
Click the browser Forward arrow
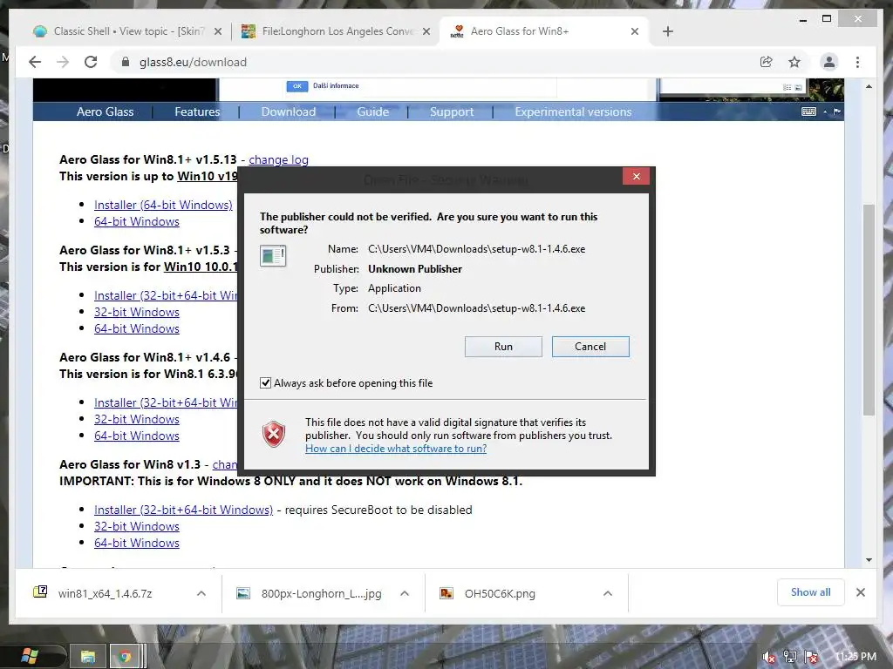63,62
